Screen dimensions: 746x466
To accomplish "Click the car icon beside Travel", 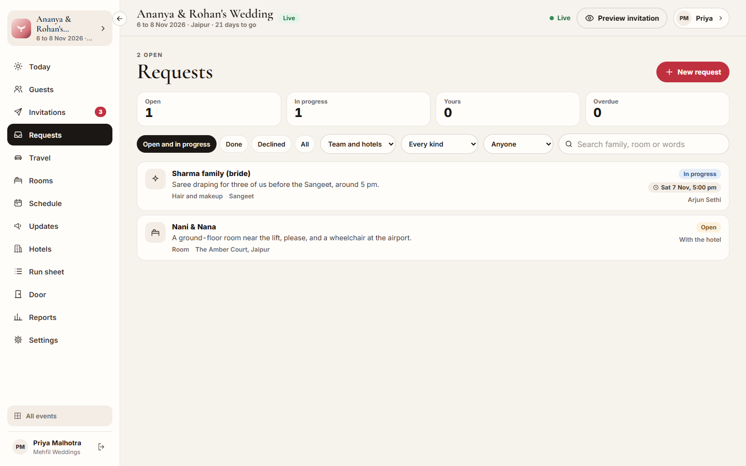I will [x=18, y=157].
